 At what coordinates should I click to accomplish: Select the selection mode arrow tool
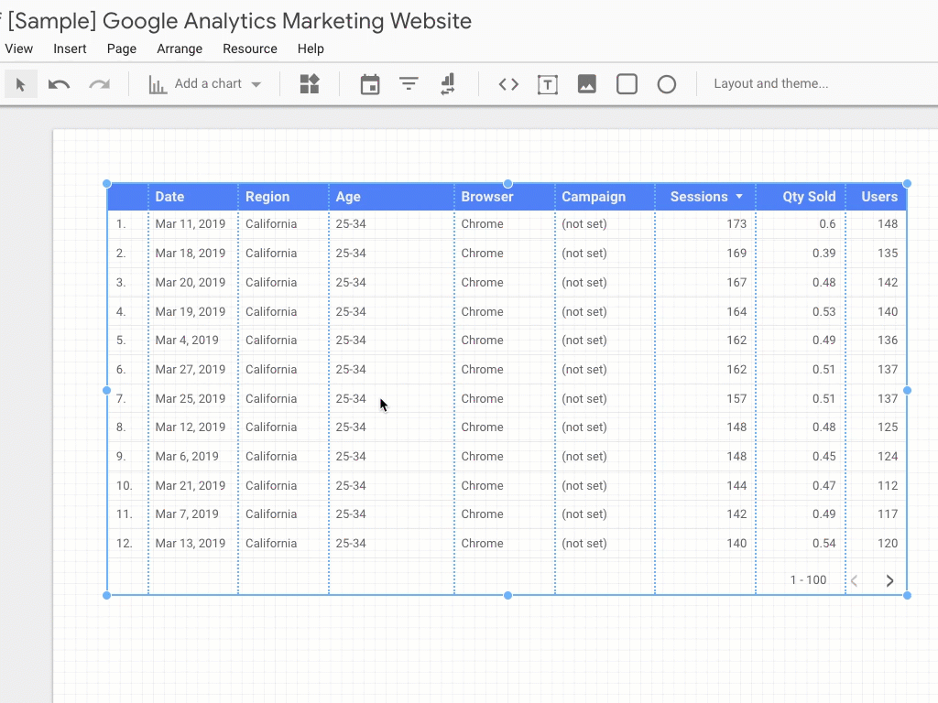coord(20,84)
